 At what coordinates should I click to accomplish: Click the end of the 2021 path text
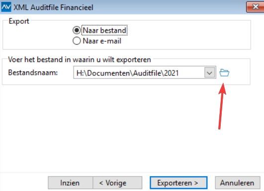179,73
